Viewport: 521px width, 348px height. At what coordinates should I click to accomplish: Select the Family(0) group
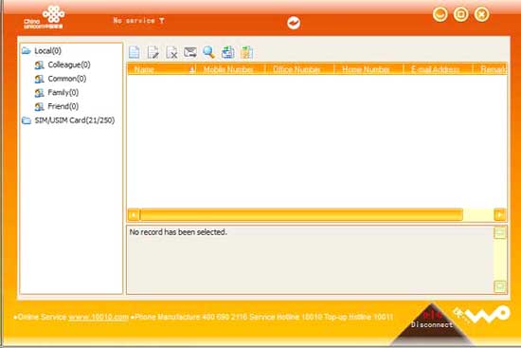[63, 93]
